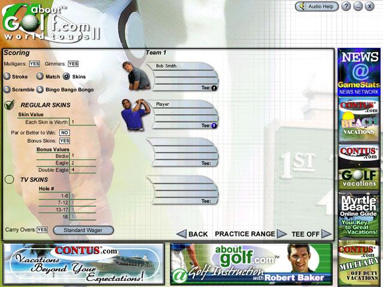Toggle the Gimmies YES setting

tap(73, 64)
